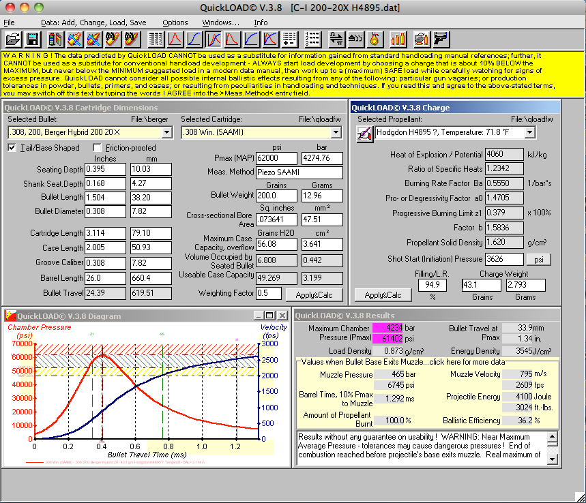Minimize the QuickLOAD Diagram sub-window
The image size is (586, 503).
259,316
